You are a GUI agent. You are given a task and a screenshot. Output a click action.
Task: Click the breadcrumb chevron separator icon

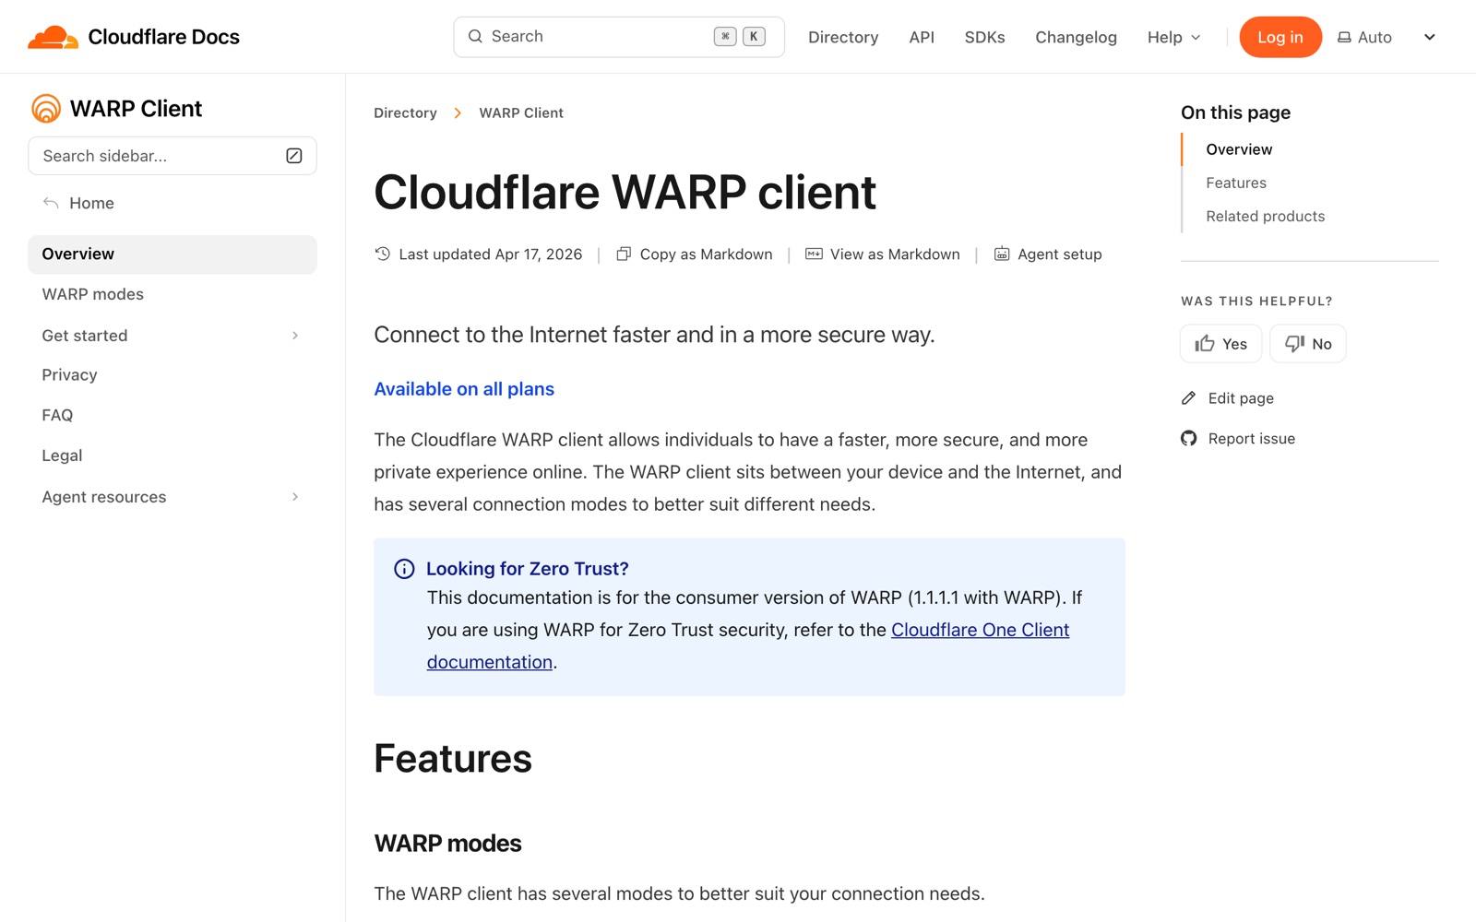tap(458, 113)
